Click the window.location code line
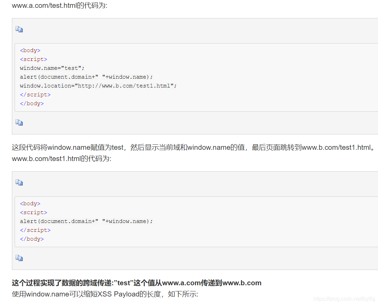This screenshot has height=305, width=378. 98,86
